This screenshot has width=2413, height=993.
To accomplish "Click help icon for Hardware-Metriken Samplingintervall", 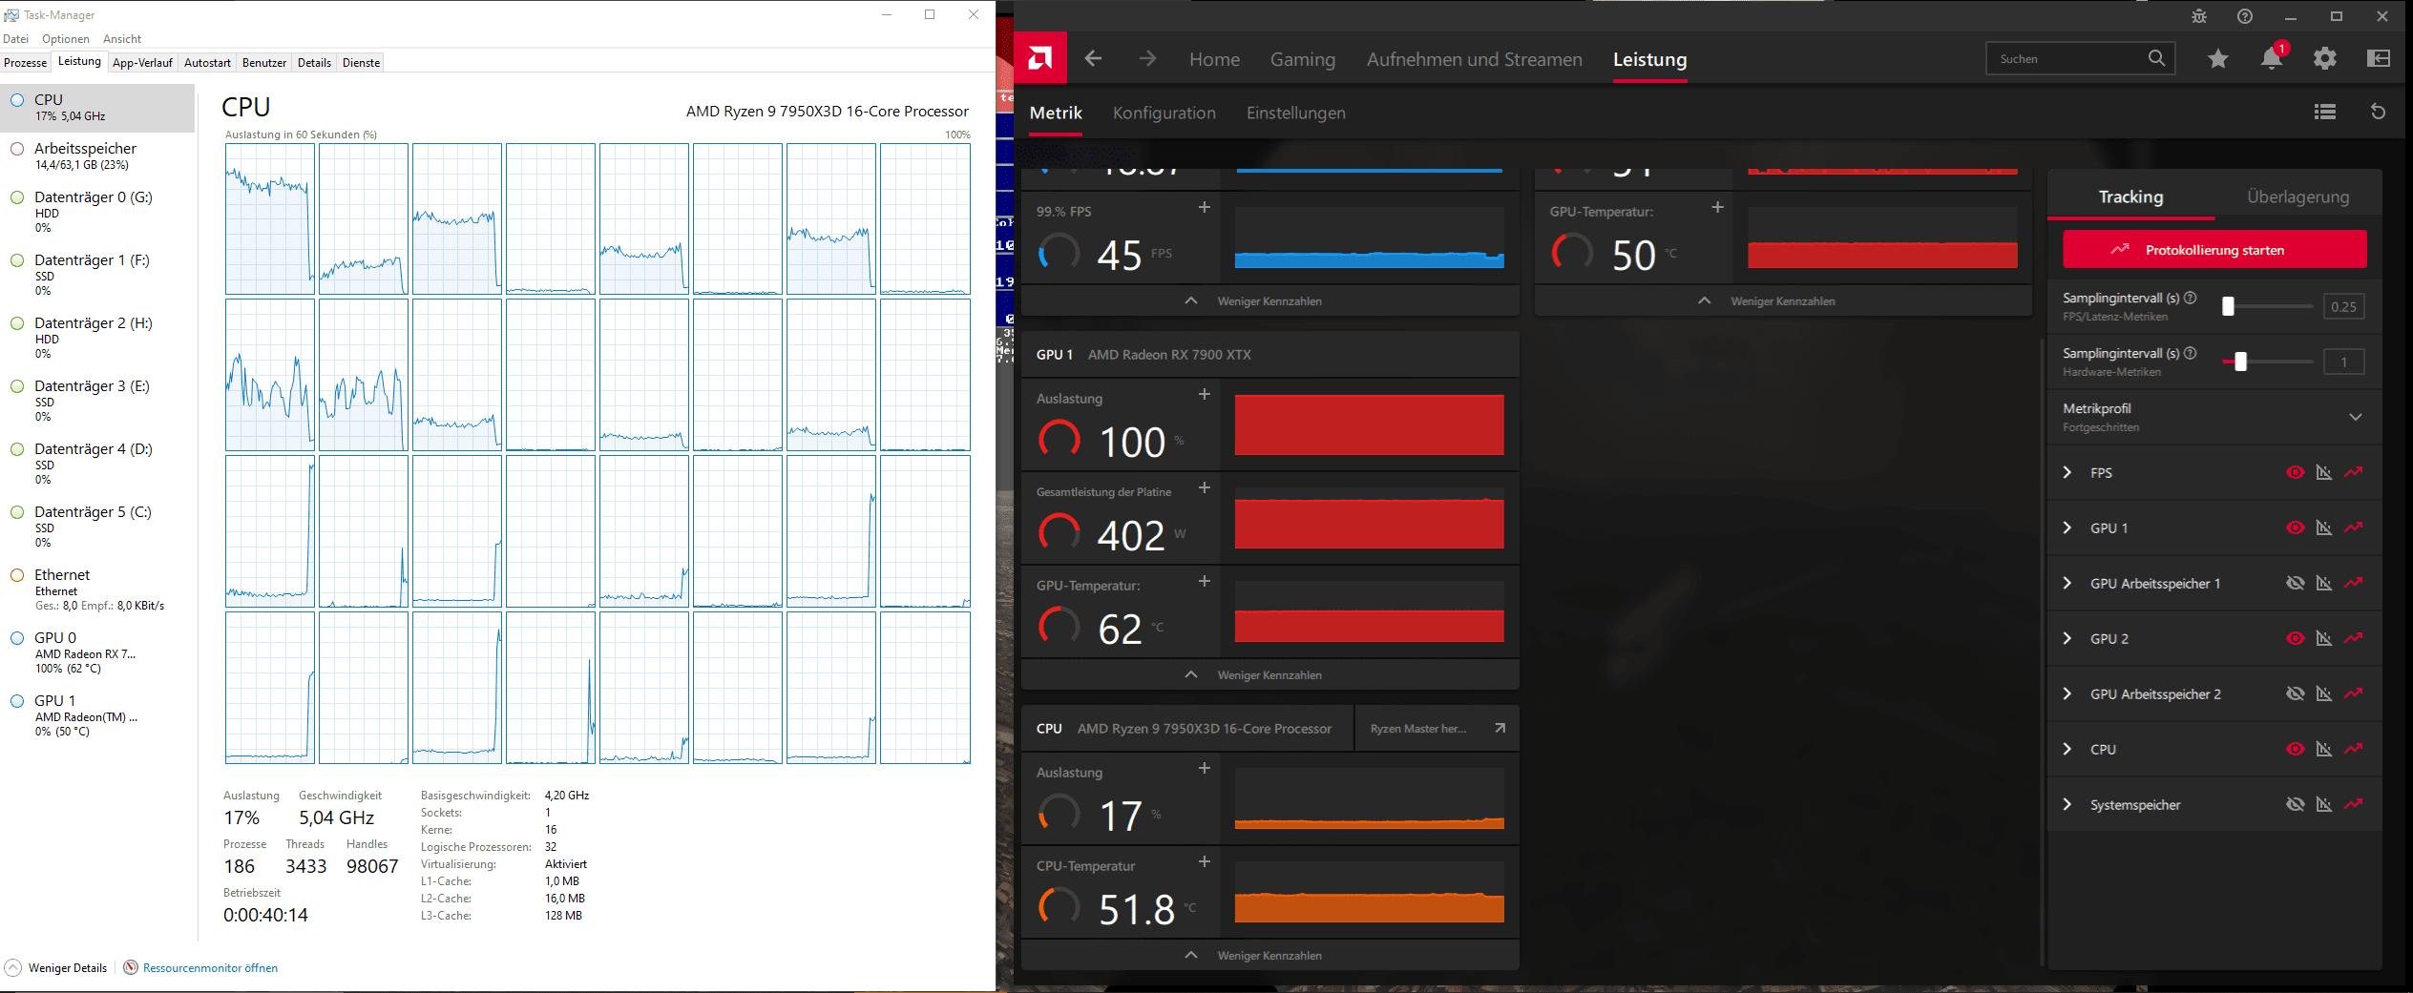I will [2191, 353].
